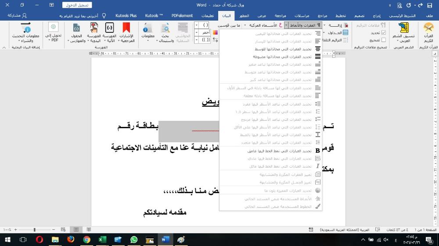Click the Redo icon in title bar
439x246 pixels.
[409, 5]
